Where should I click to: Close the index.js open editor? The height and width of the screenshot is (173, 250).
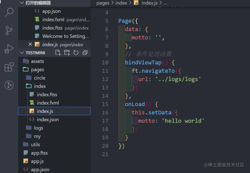click(x=30, y=44)
